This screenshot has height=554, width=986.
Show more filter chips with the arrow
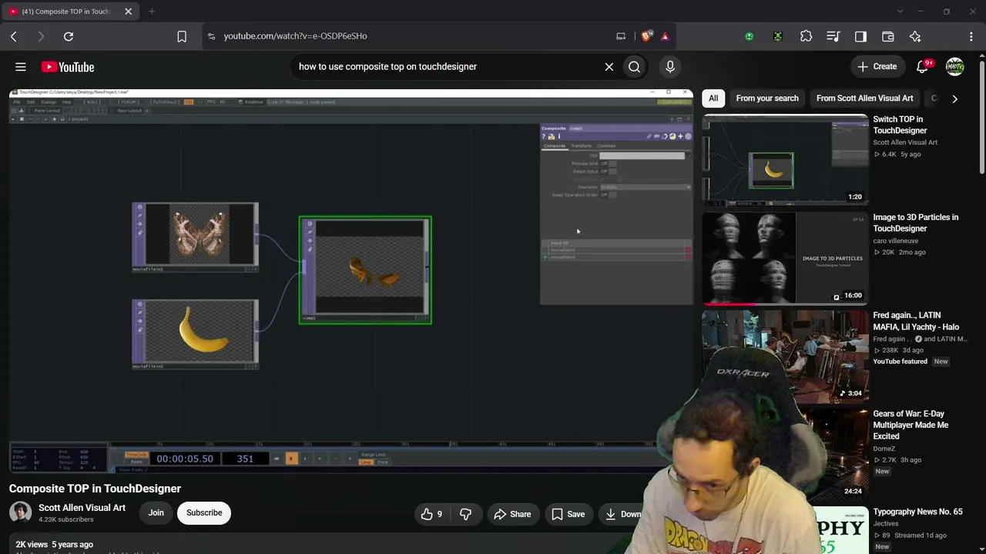[954, 98]
